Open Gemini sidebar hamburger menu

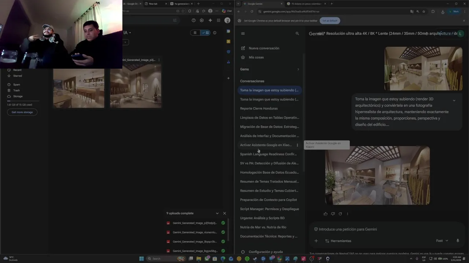243,33
